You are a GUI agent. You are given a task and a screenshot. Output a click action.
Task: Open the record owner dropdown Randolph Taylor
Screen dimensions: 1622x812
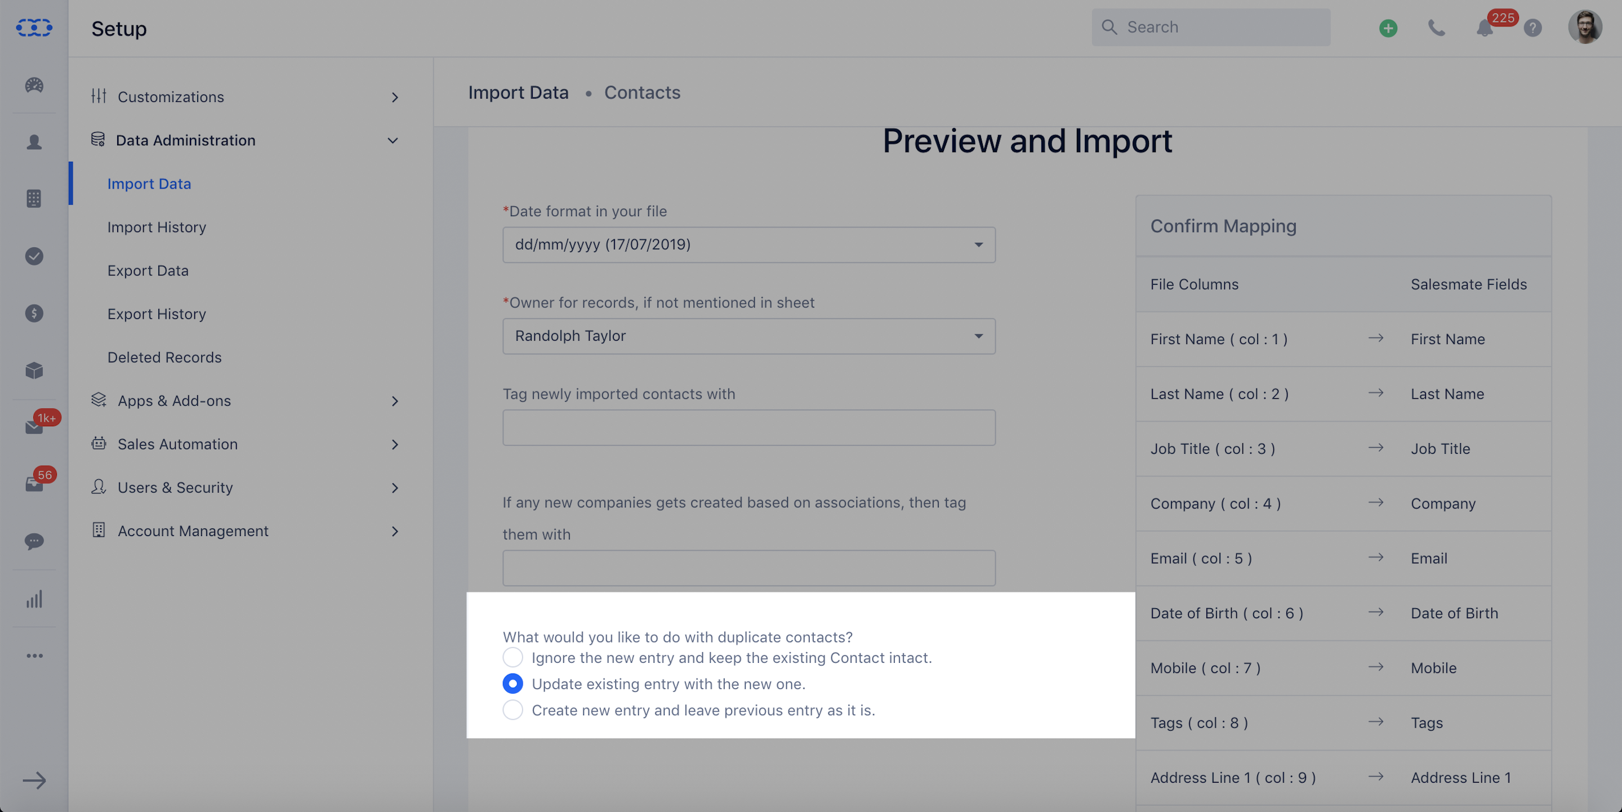[748, 336]
